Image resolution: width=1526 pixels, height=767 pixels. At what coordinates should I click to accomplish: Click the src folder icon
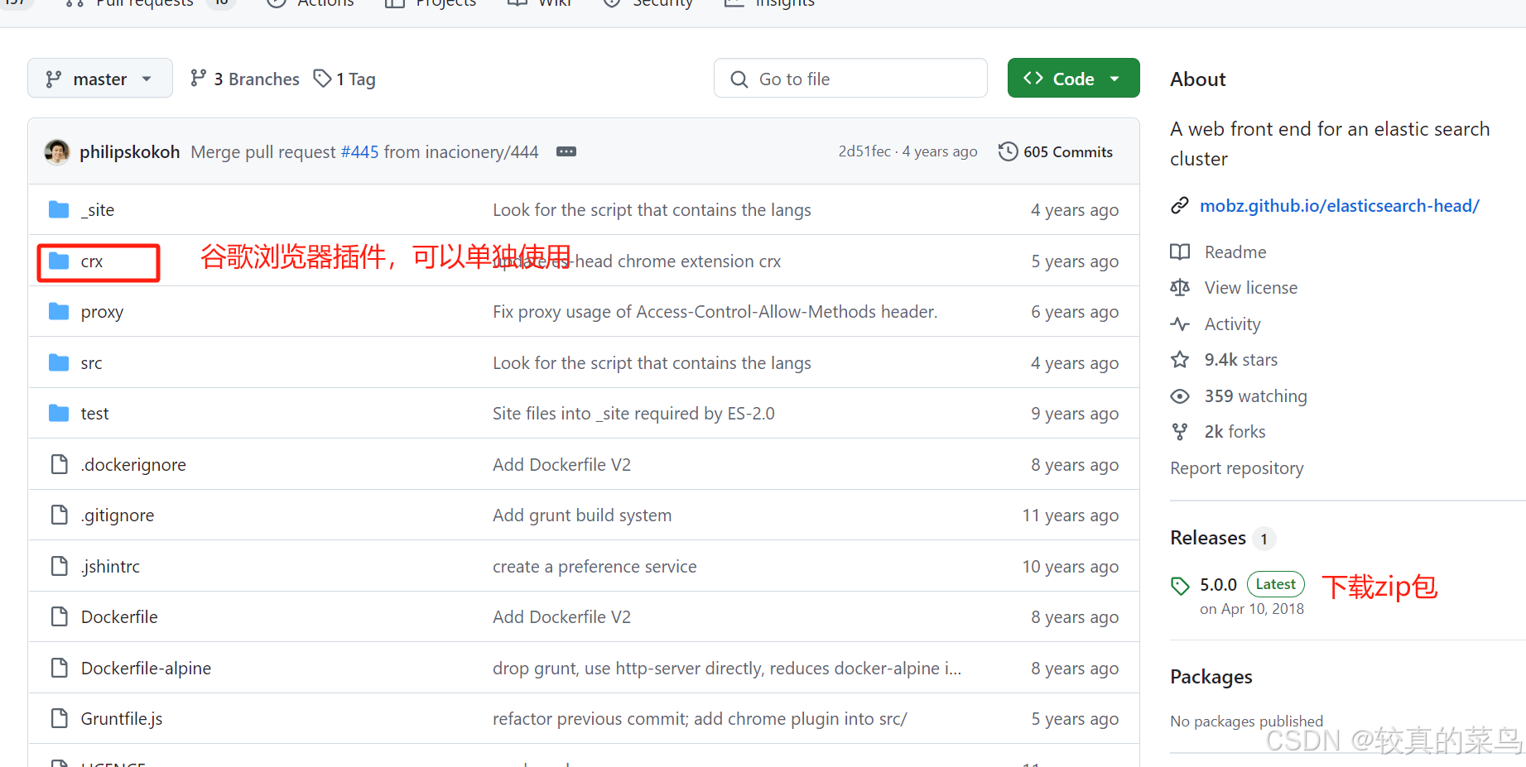pyautogui.click(x=59, y=362)
